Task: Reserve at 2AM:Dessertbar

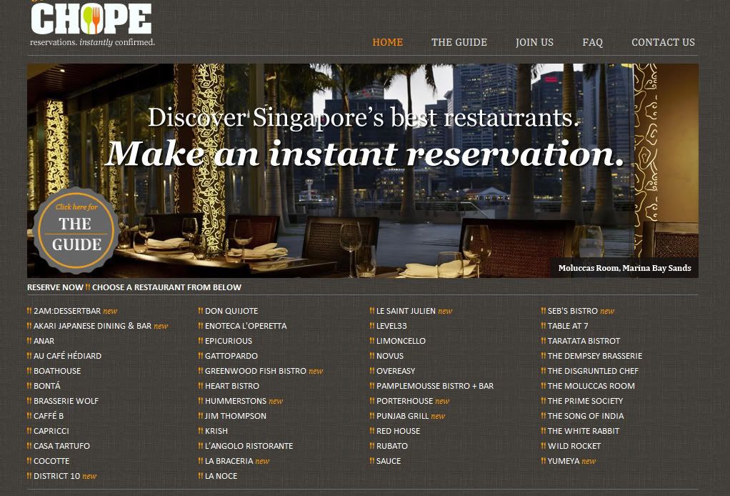Action: (x=67, y=311)
